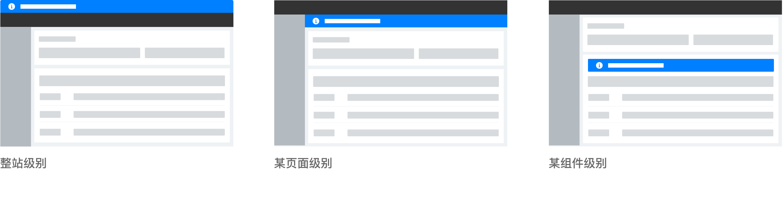Click the 某组件级别 caption
The height and width of the screenshot is (197, 783).
(x=578, y=163)
